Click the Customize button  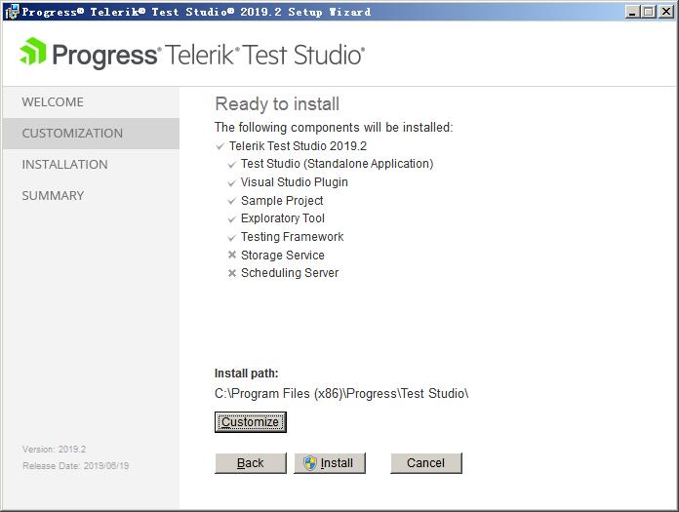point(251,422)
